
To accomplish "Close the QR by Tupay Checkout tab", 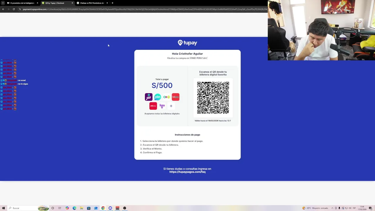I will [72, 3].
